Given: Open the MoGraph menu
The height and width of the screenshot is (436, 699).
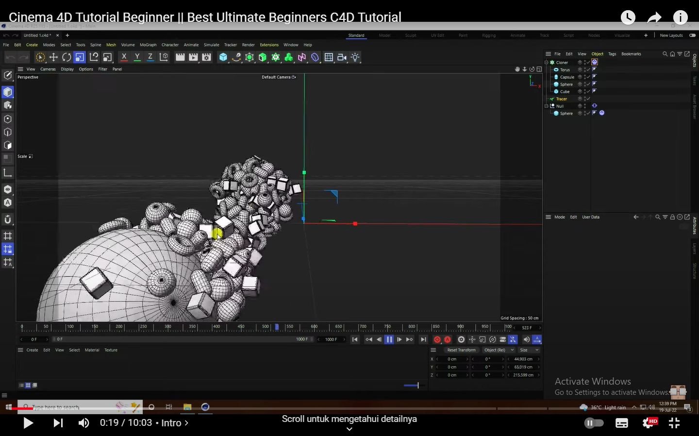Looking at the screenshot, I should 148,45.
